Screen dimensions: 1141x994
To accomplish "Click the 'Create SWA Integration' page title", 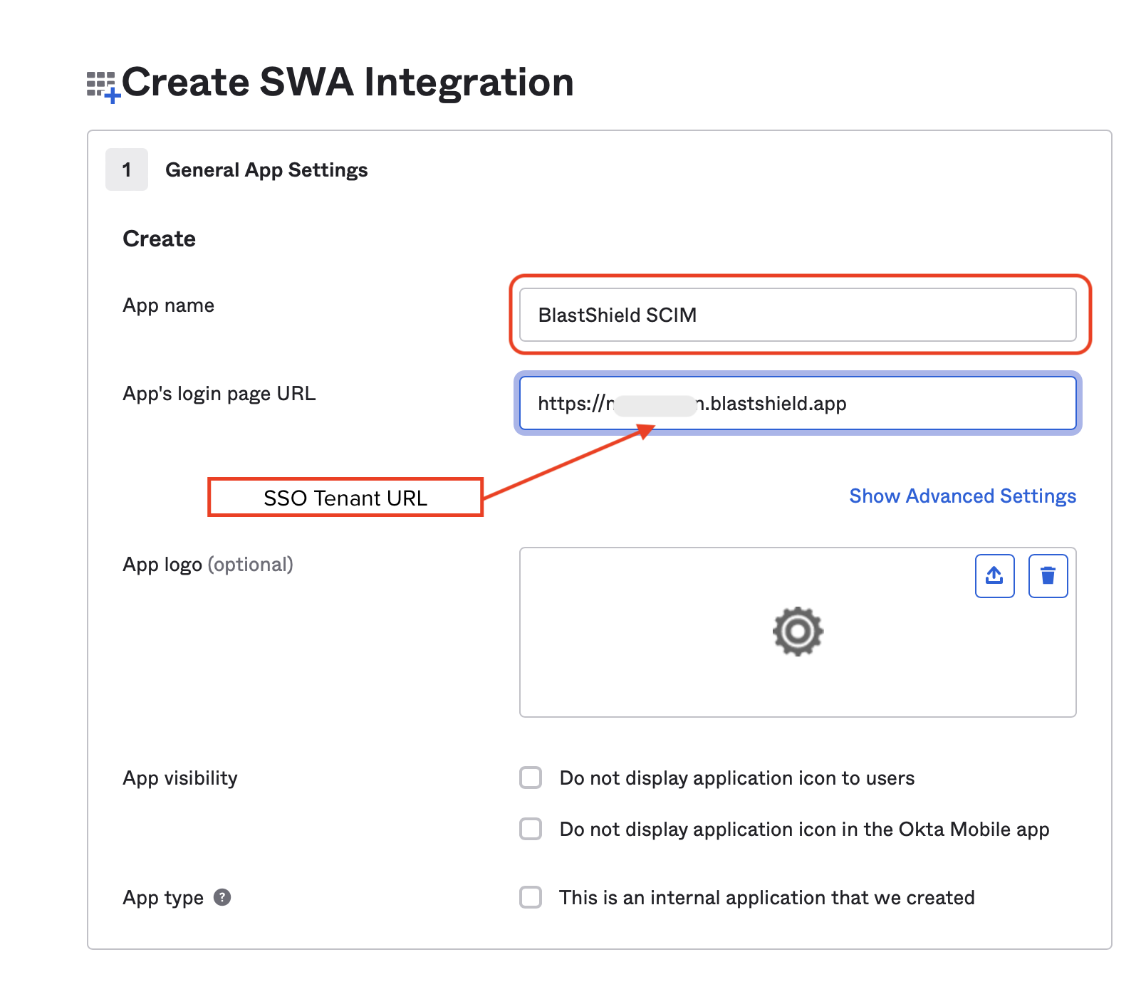I will pos(348,82).
